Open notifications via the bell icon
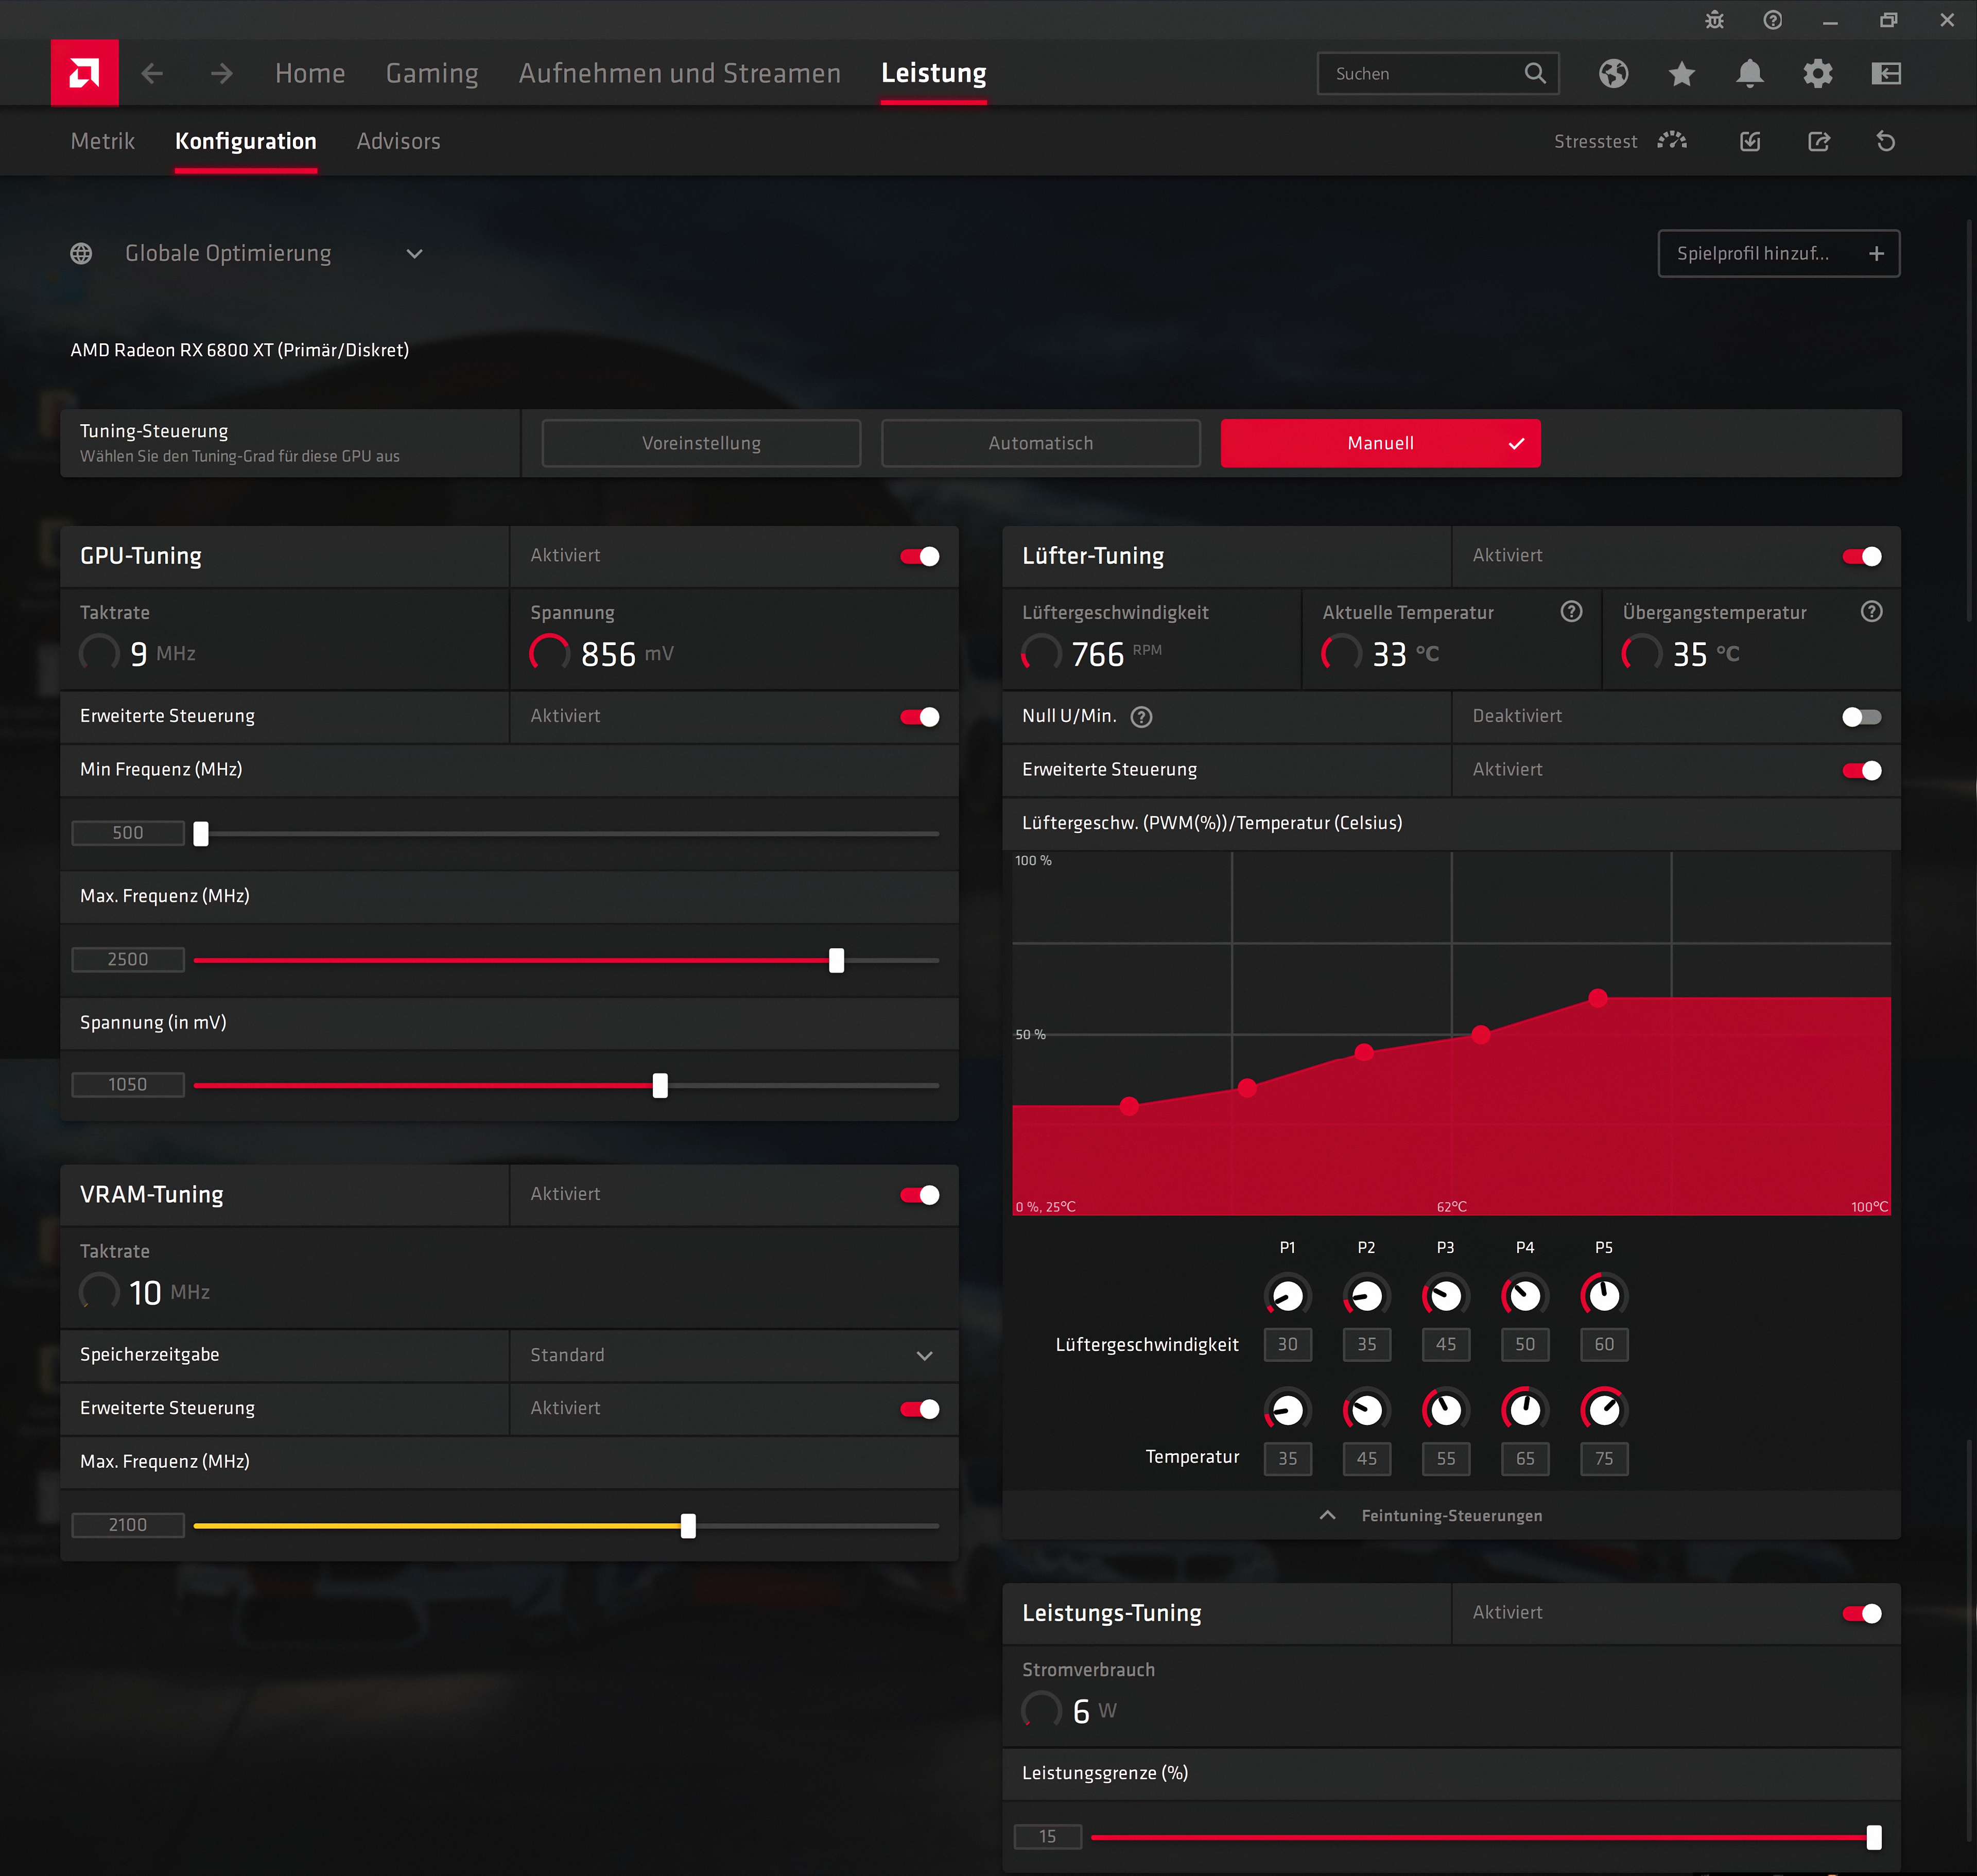The image size is (1977, 1876). click(1750, 73)
